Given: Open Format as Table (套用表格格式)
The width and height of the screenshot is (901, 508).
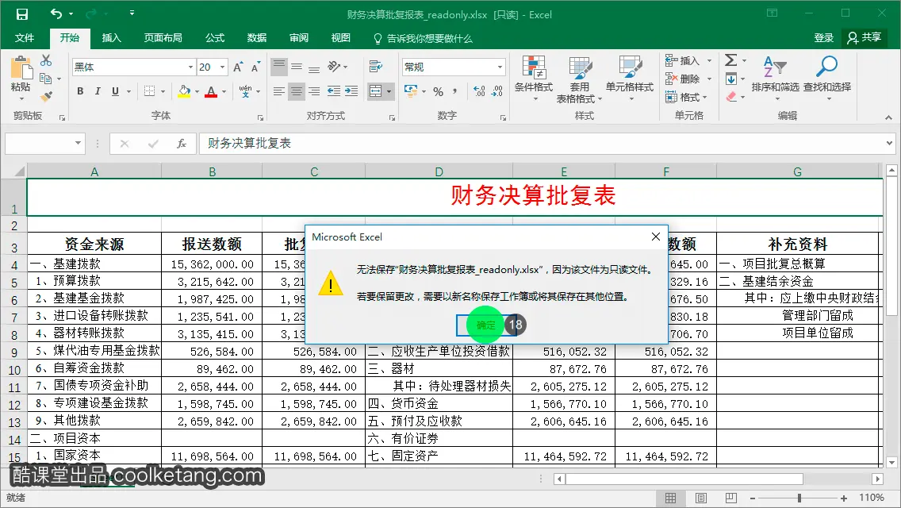Looking at the screenshot, I should click(579, 79).
